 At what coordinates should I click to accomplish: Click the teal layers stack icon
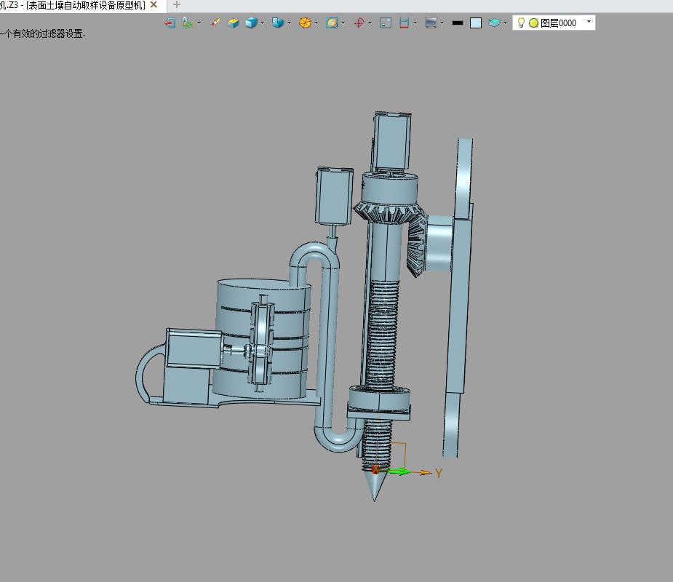(x=494, y=23)
